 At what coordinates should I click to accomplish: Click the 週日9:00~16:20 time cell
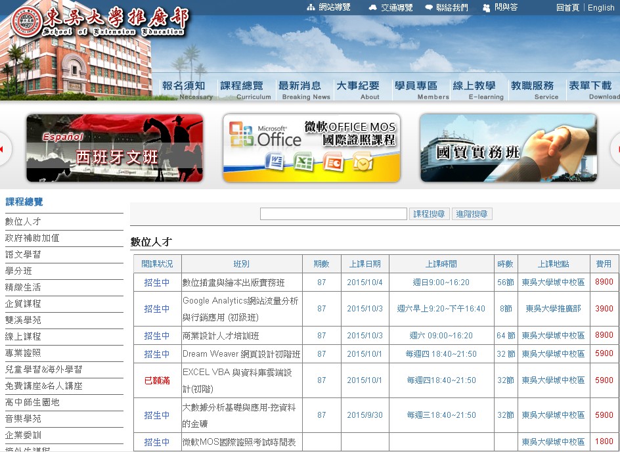coord(441,282)
